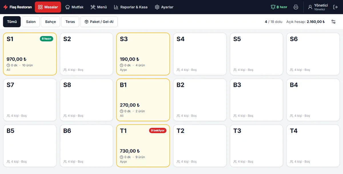Click the logout icon beside Yönetici
Viewport: 343px width, 174px height.
pyautogui.click(x=335, y=7)
